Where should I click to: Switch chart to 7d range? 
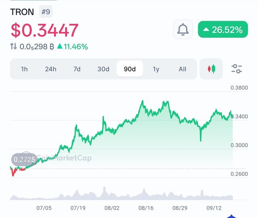pos(77,69)
